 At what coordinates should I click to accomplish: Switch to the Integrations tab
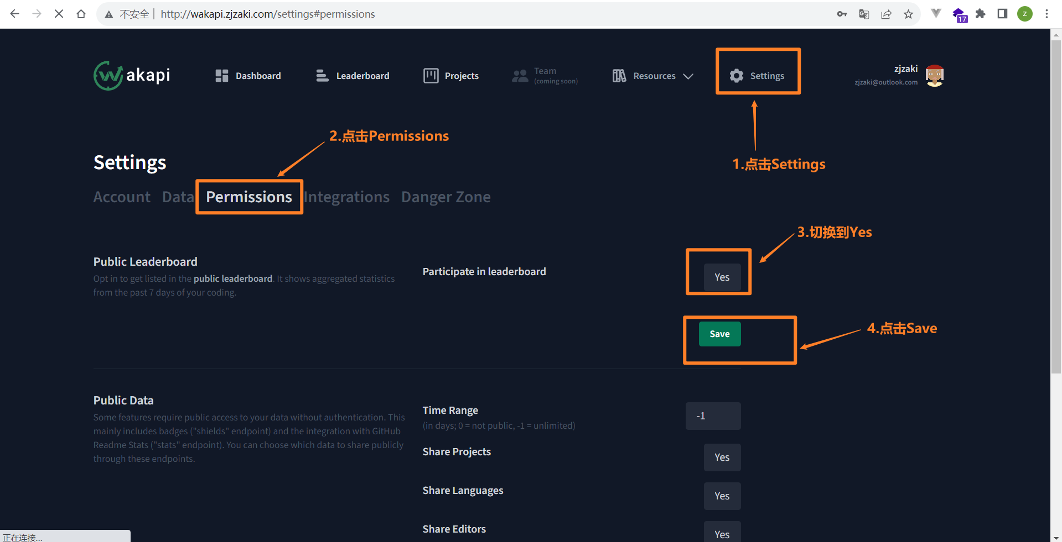(x=347, y=197)
